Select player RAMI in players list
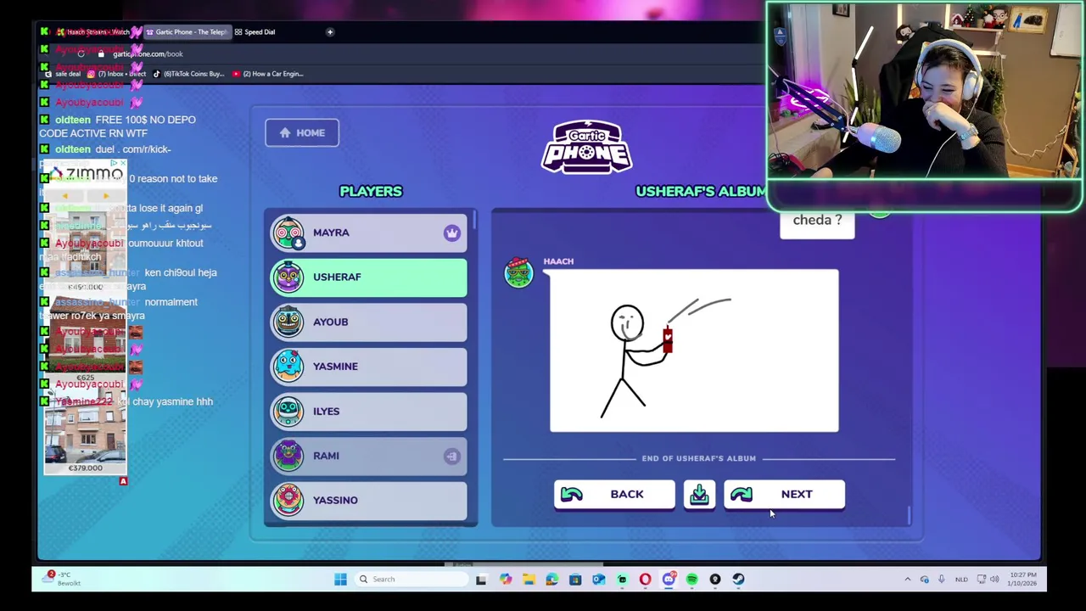The height and width of the screenshot is (611, 1086). click(368, 456)
